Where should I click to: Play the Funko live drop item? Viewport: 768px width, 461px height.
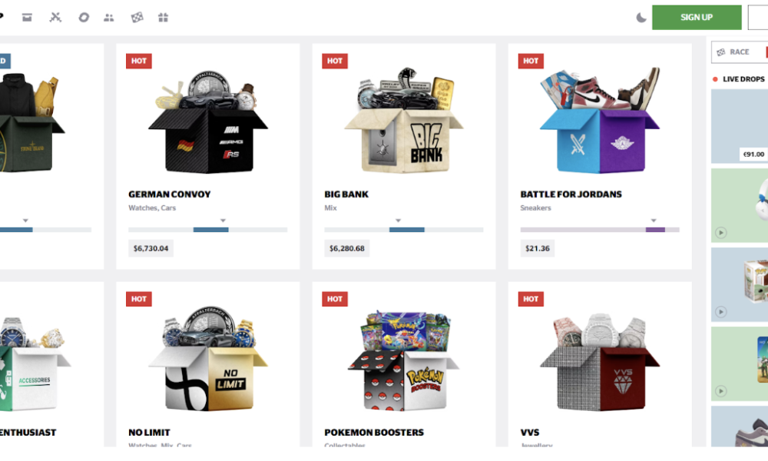(x=721, y=312)
